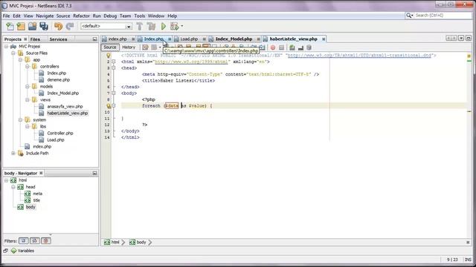Click the Stop Macro Recording icon

click(281, 47)
